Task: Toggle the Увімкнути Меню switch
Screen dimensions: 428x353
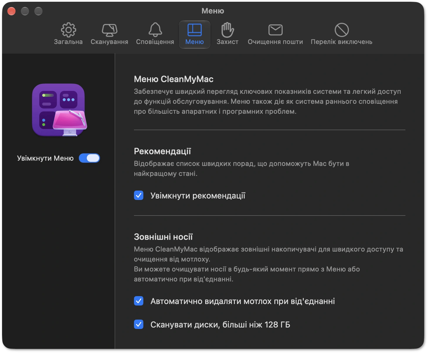Action: (89, 158)
